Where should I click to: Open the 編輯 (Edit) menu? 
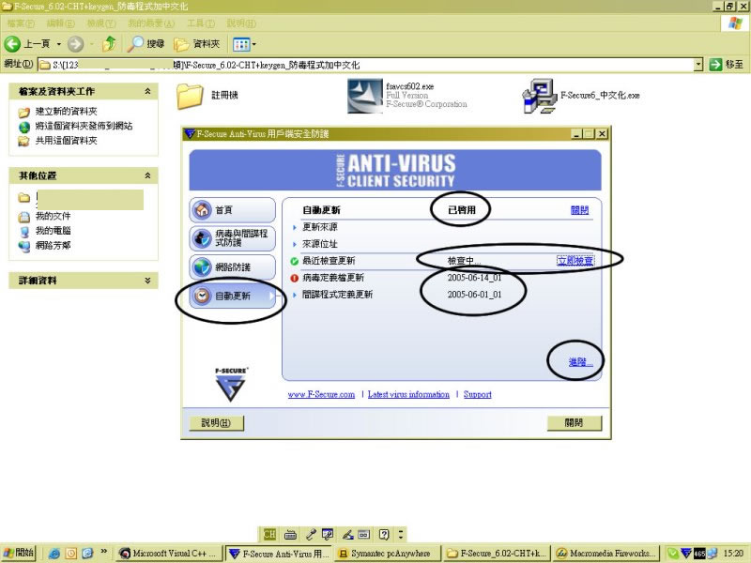pos(60,23)
